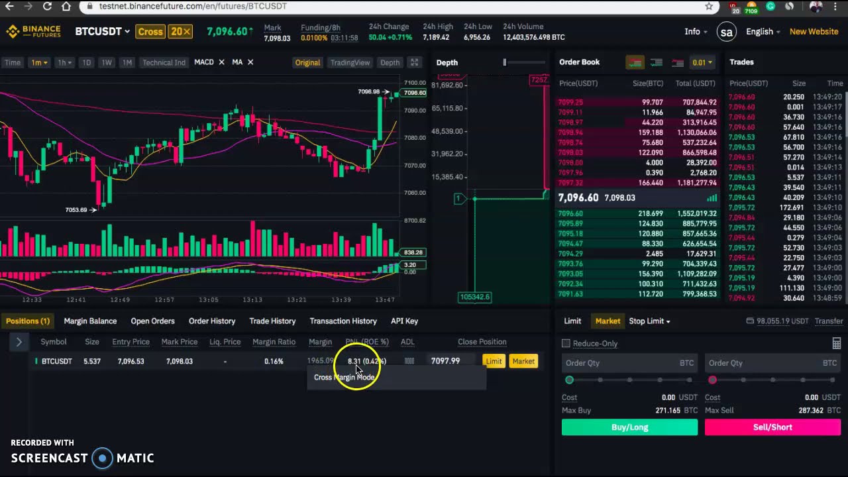Show order book asks only view
The image size is (848, 477).
pyautogui.click(x=677, y=63)
